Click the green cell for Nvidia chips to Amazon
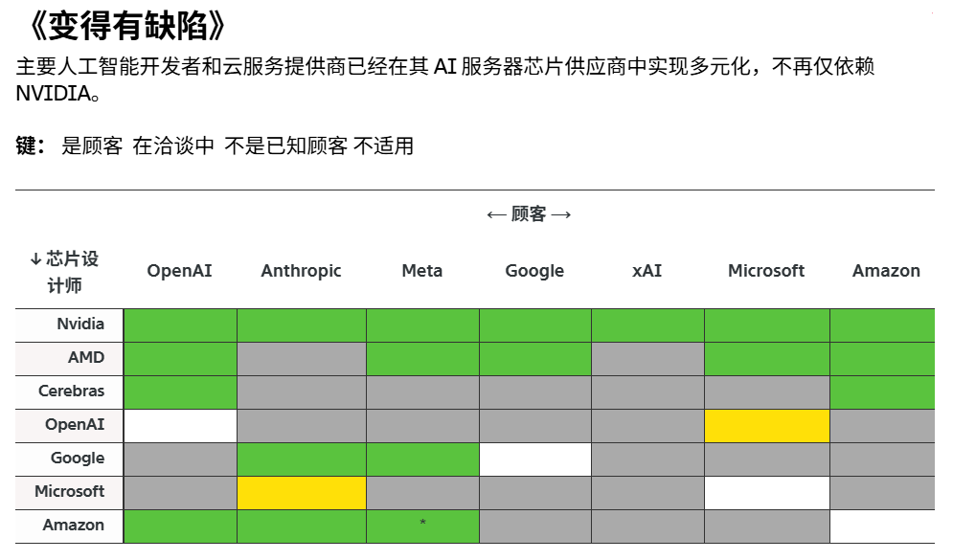This screenshot has width=953, height=560. (882, 325)
